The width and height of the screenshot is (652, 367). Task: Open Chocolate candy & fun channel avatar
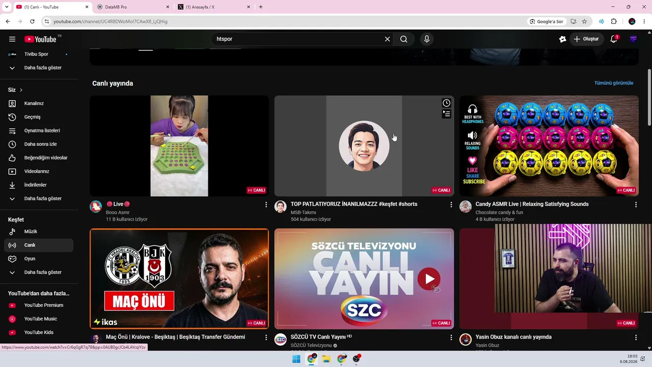pos(466,206)
